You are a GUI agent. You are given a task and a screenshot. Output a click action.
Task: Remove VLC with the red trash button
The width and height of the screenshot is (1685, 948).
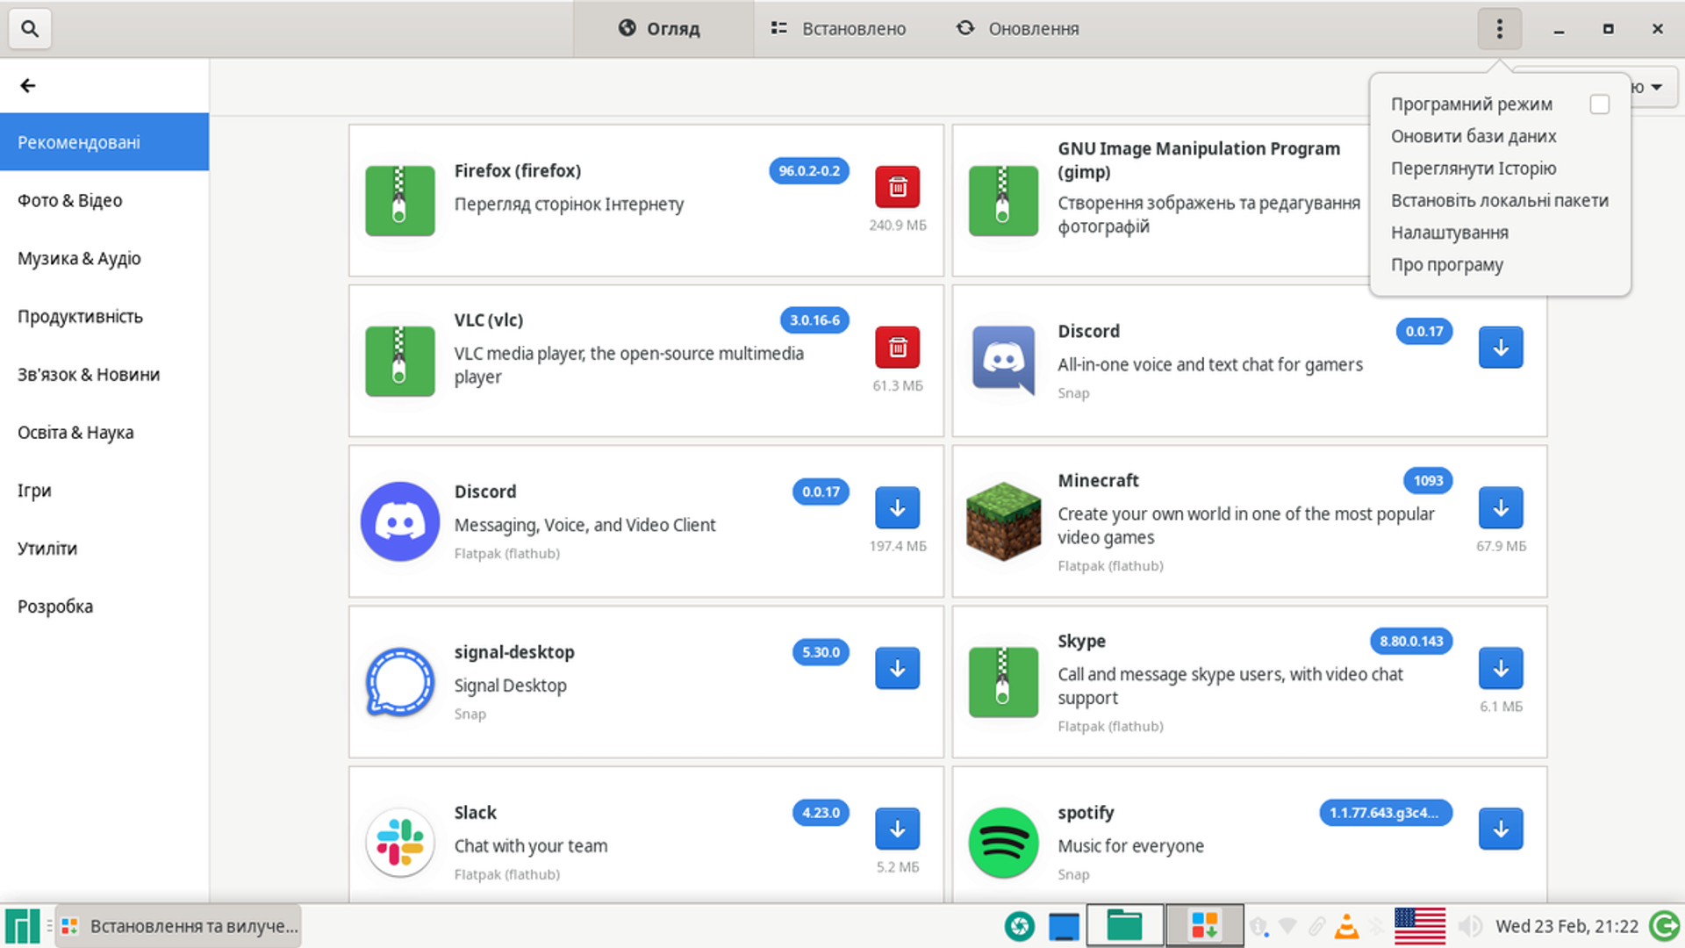pos(897,348)
